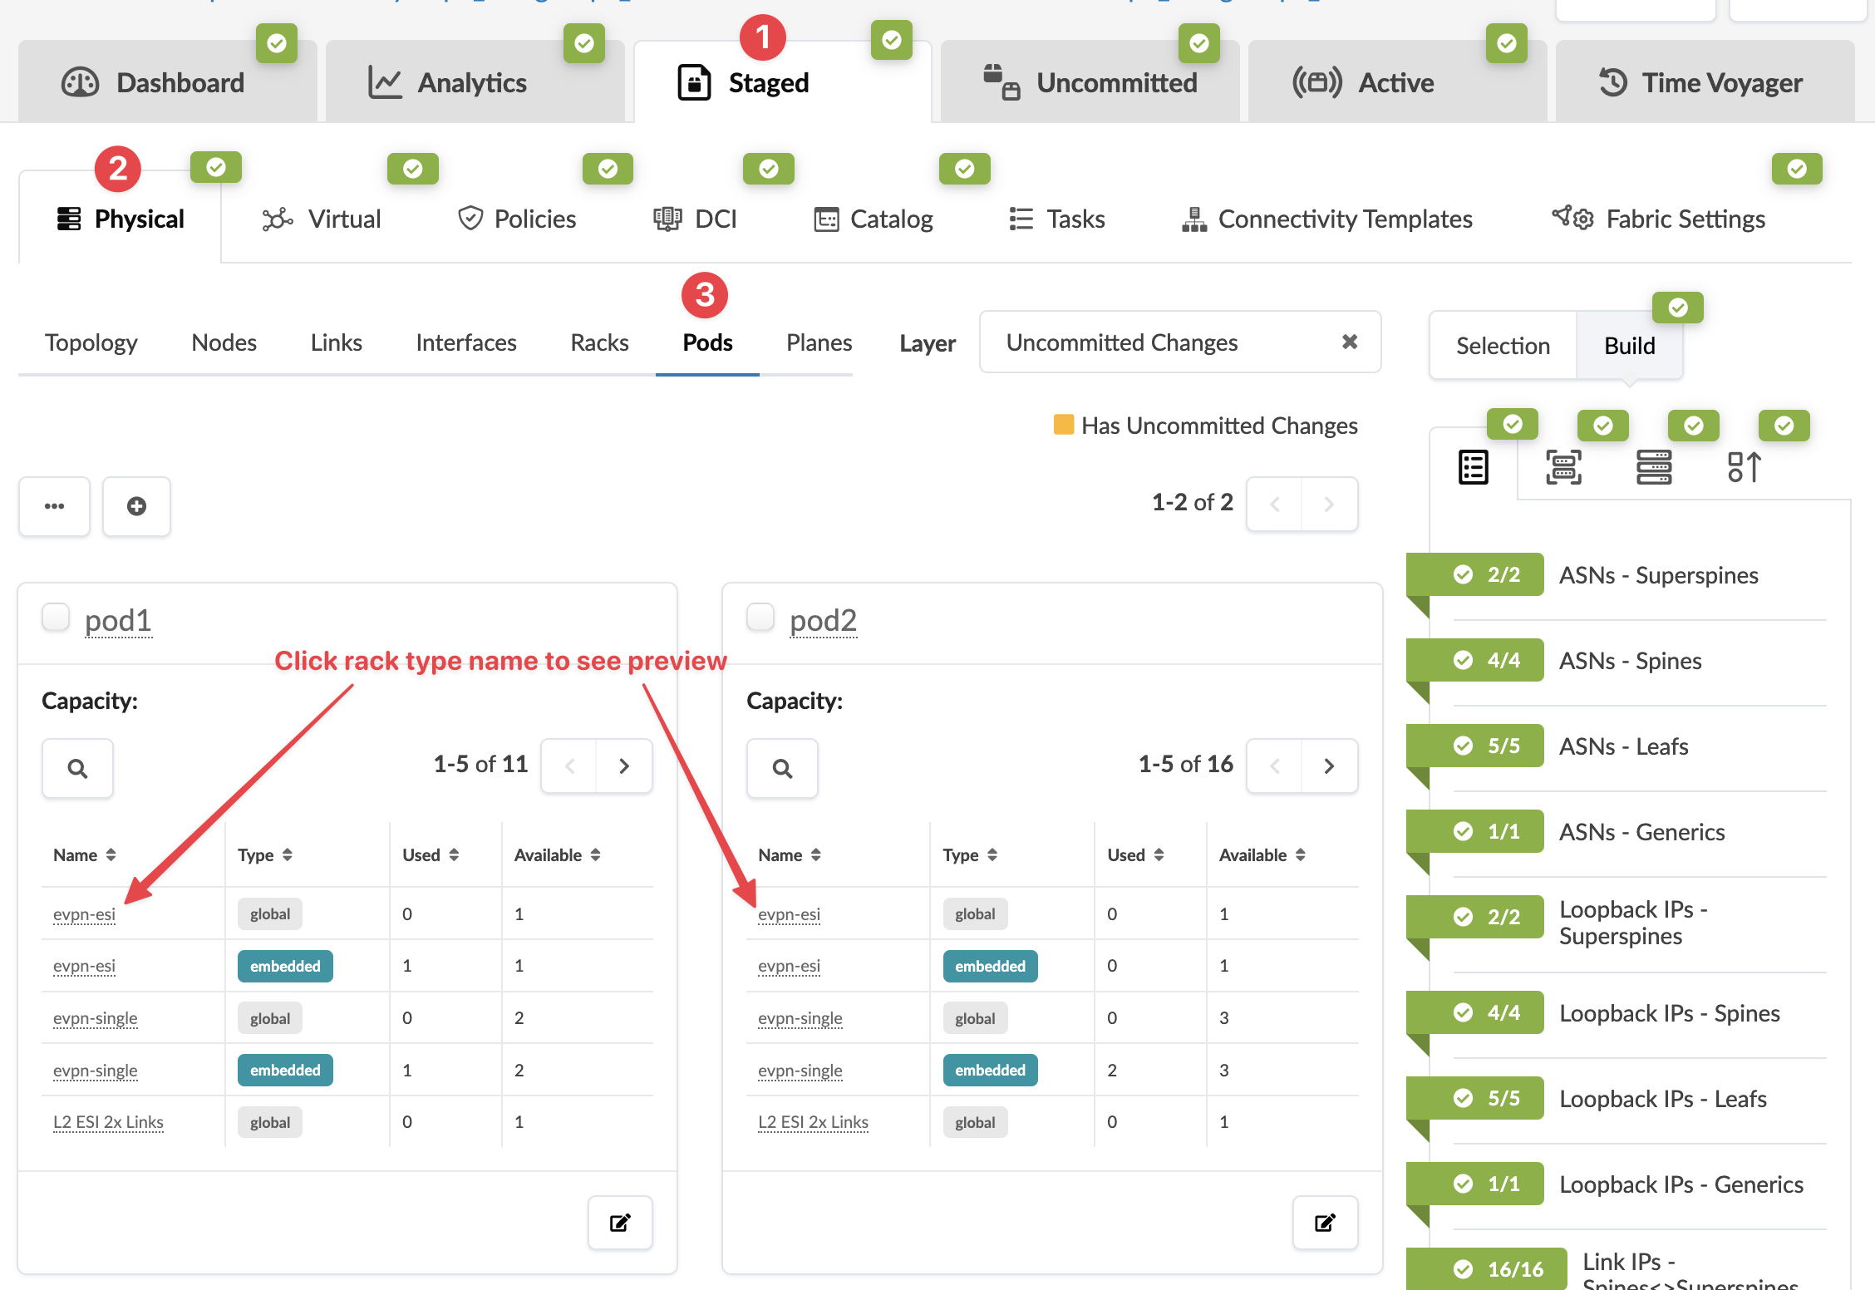
Task: Open the pod1 link
Action: pos(119,620)
